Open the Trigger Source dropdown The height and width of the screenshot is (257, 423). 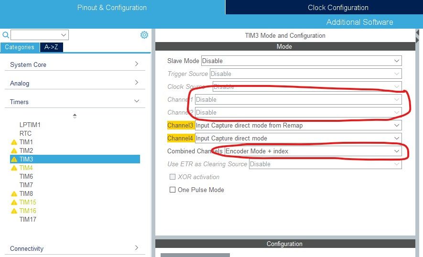pyautogui.click(x=305, y=74)
